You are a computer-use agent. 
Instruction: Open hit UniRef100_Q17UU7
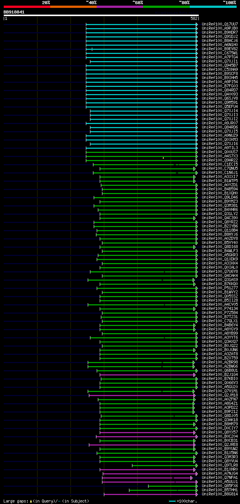[220, 24]
